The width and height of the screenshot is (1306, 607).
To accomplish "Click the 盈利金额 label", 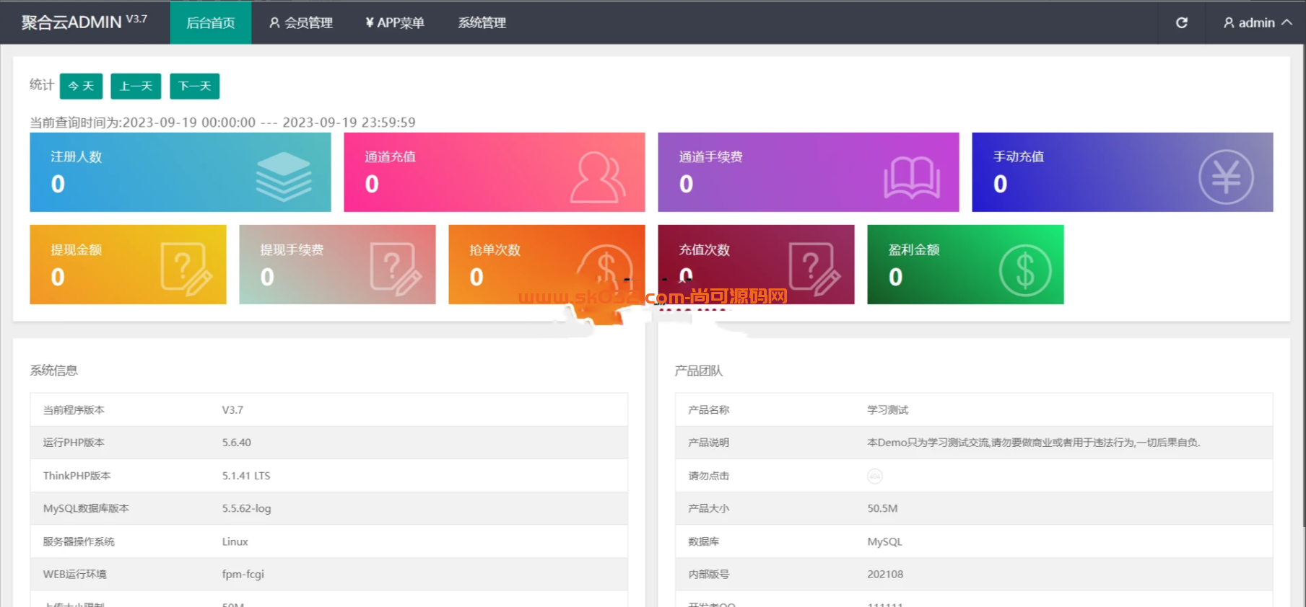I will pyautogui.click(x=913, y=249).
